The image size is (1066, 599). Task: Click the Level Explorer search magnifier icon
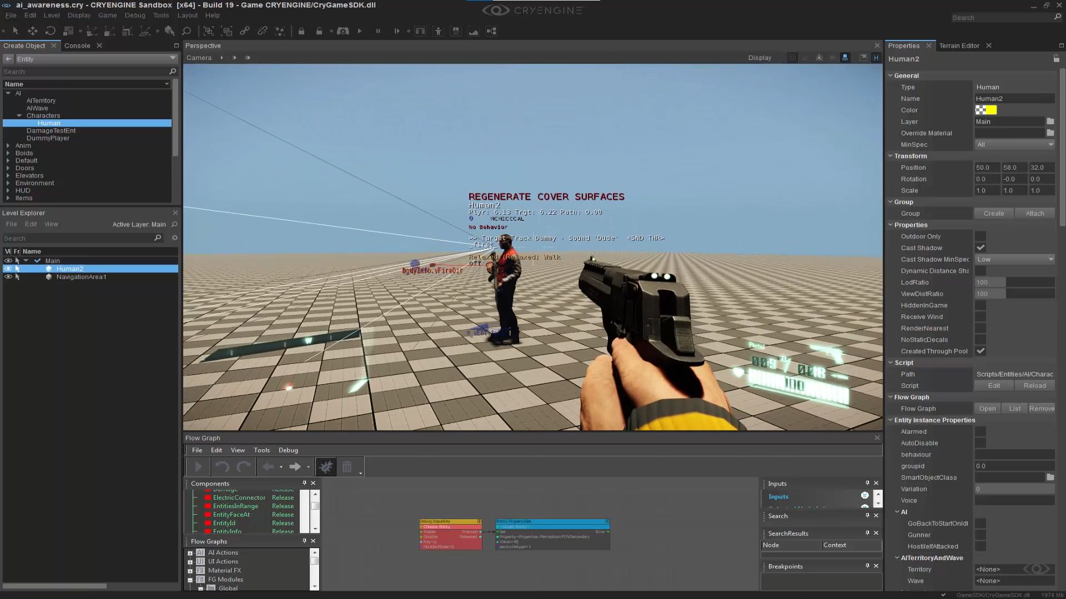158,238
